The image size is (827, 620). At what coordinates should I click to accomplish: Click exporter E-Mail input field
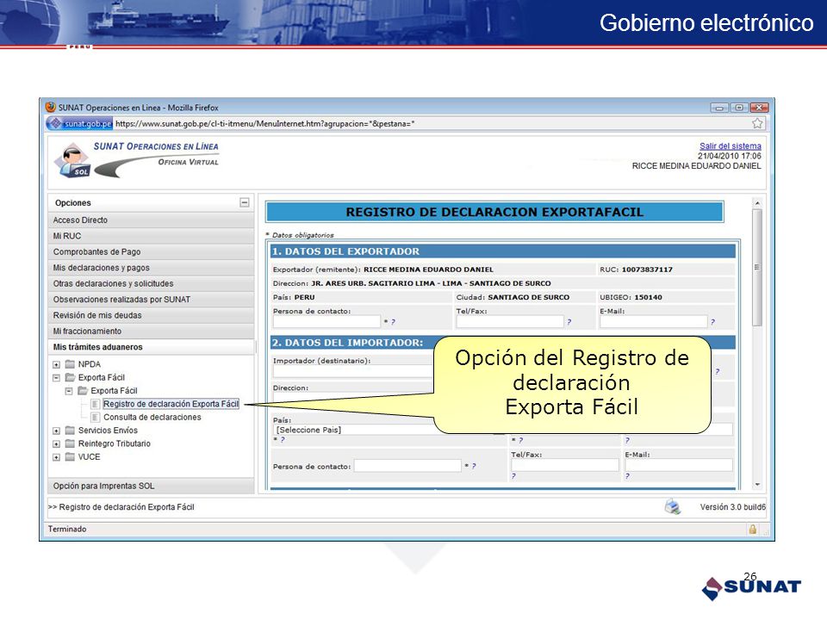click(653, 321)
